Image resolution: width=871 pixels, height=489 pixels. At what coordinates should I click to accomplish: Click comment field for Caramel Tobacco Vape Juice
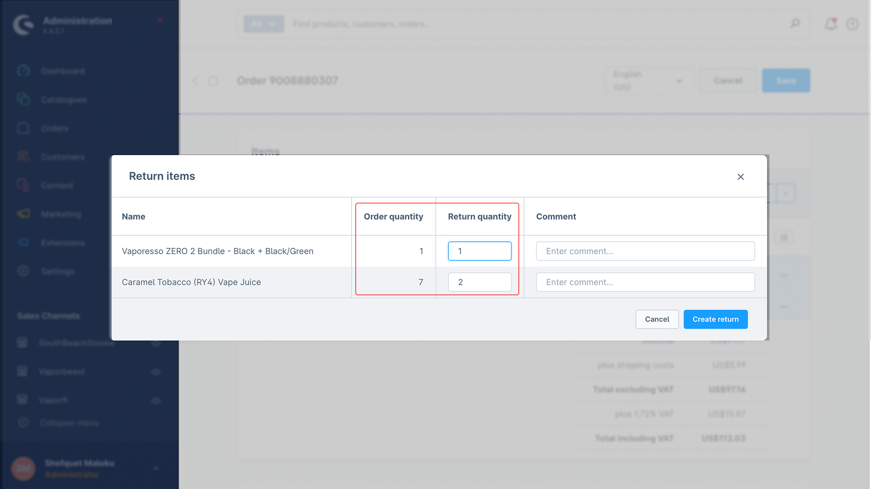point(645,282)
